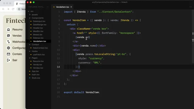194x109 pixels.
Task: Click the "BRL" currency string
Action: point(96,63)
